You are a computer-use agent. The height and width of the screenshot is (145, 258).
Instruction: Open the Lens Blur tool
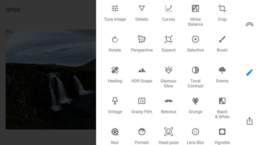[195, 136]
